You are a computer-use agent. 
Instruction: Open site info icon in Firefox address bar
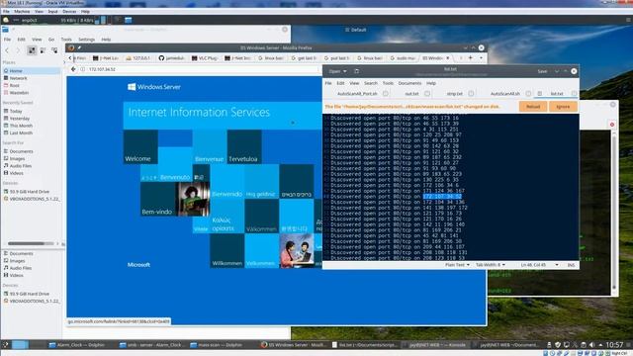coord(83,69)
